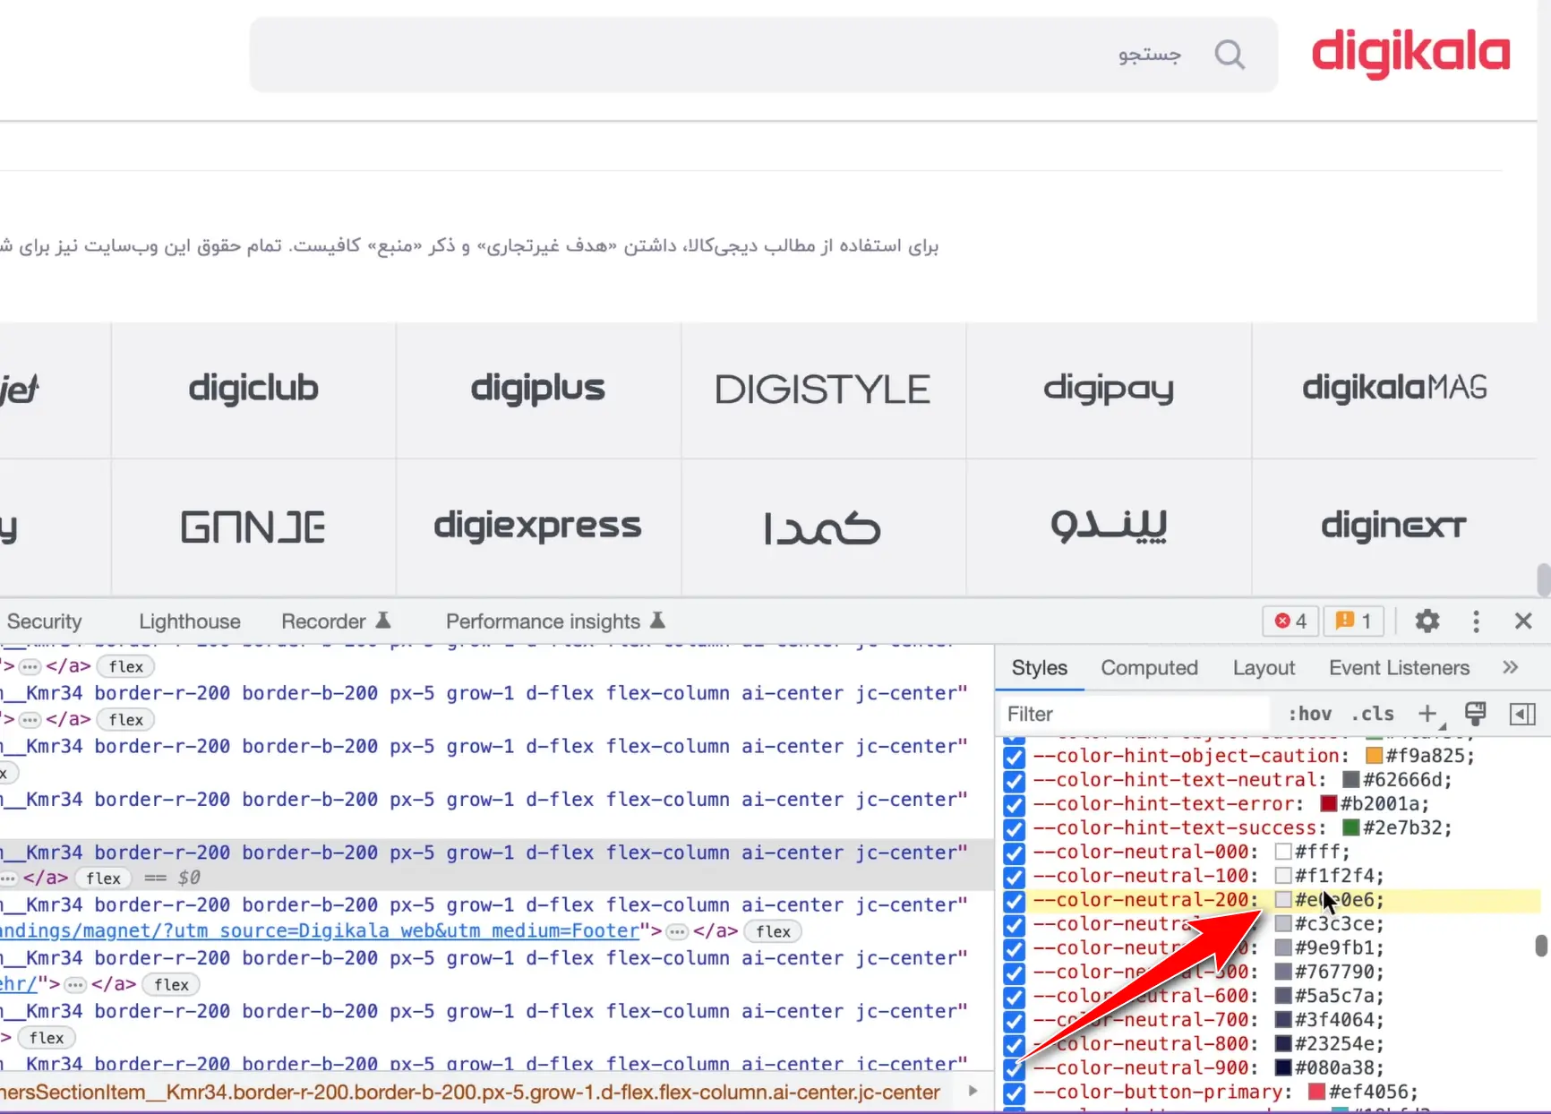
Task: Expand the collapsed anchor ellipsis in the selected row
Action: 9,878
